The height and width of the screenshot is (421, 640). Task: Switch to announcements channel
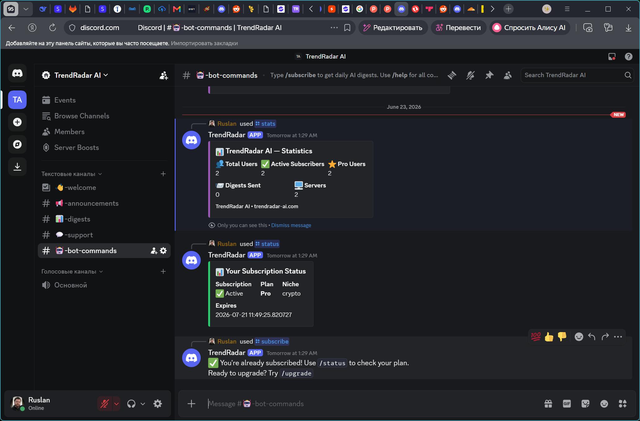104,203
